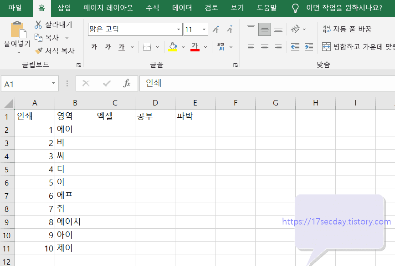The height and width of the screenshot is (266, 395).
Task: Apply bold formatting with the 가 icon
Action: pyautogui.click(x=94, y=47)
